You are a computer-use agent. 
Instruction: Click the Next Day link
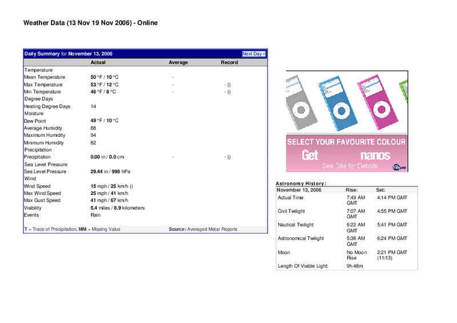[x=254, y=54]
